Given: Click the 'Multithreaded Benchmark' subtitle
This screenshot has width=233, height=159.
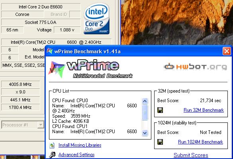Looking at the screenshot, I should point(103,76).
